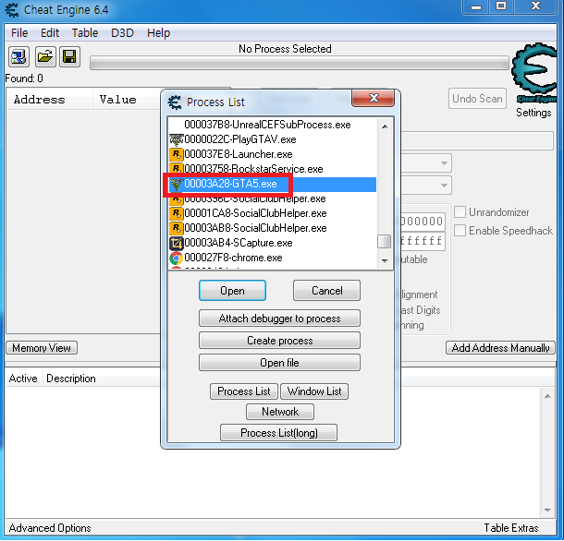Click the Cheat Engine logo above Settings
This screenshot has height=541, width=564.
click(534, 73)
